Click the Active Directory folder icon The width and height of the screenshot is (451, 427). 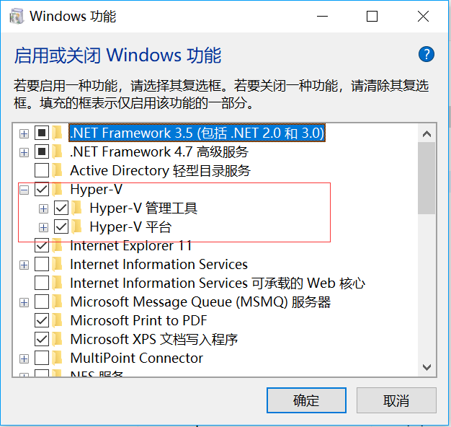(57, 171)
